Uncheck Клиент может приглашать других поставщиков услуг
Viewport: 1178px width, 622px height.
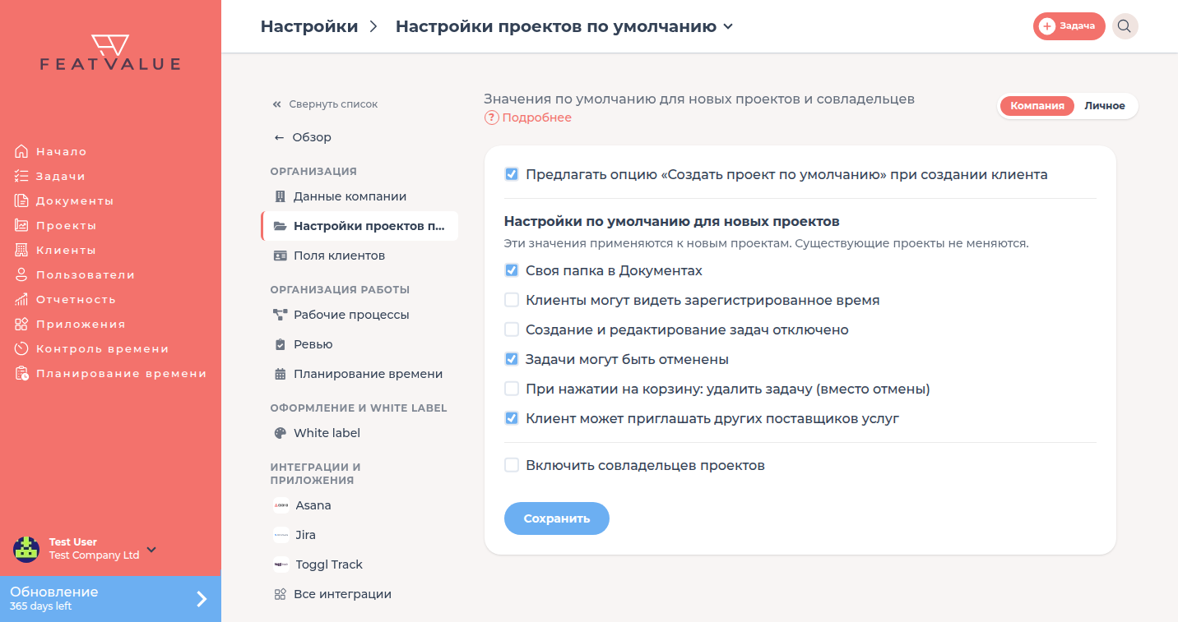tap(512, 418)
